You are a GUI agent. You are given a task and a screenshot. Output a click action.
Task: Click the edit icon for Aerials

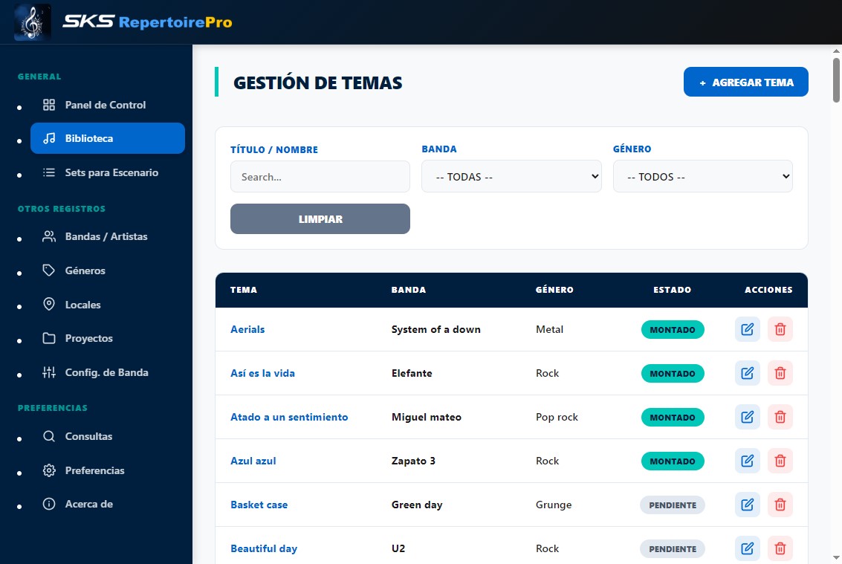pos(747,329)
